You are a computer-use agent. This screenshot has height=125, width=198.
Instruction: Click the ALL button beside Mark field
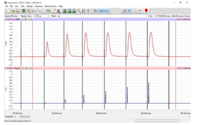coord(151,16)
